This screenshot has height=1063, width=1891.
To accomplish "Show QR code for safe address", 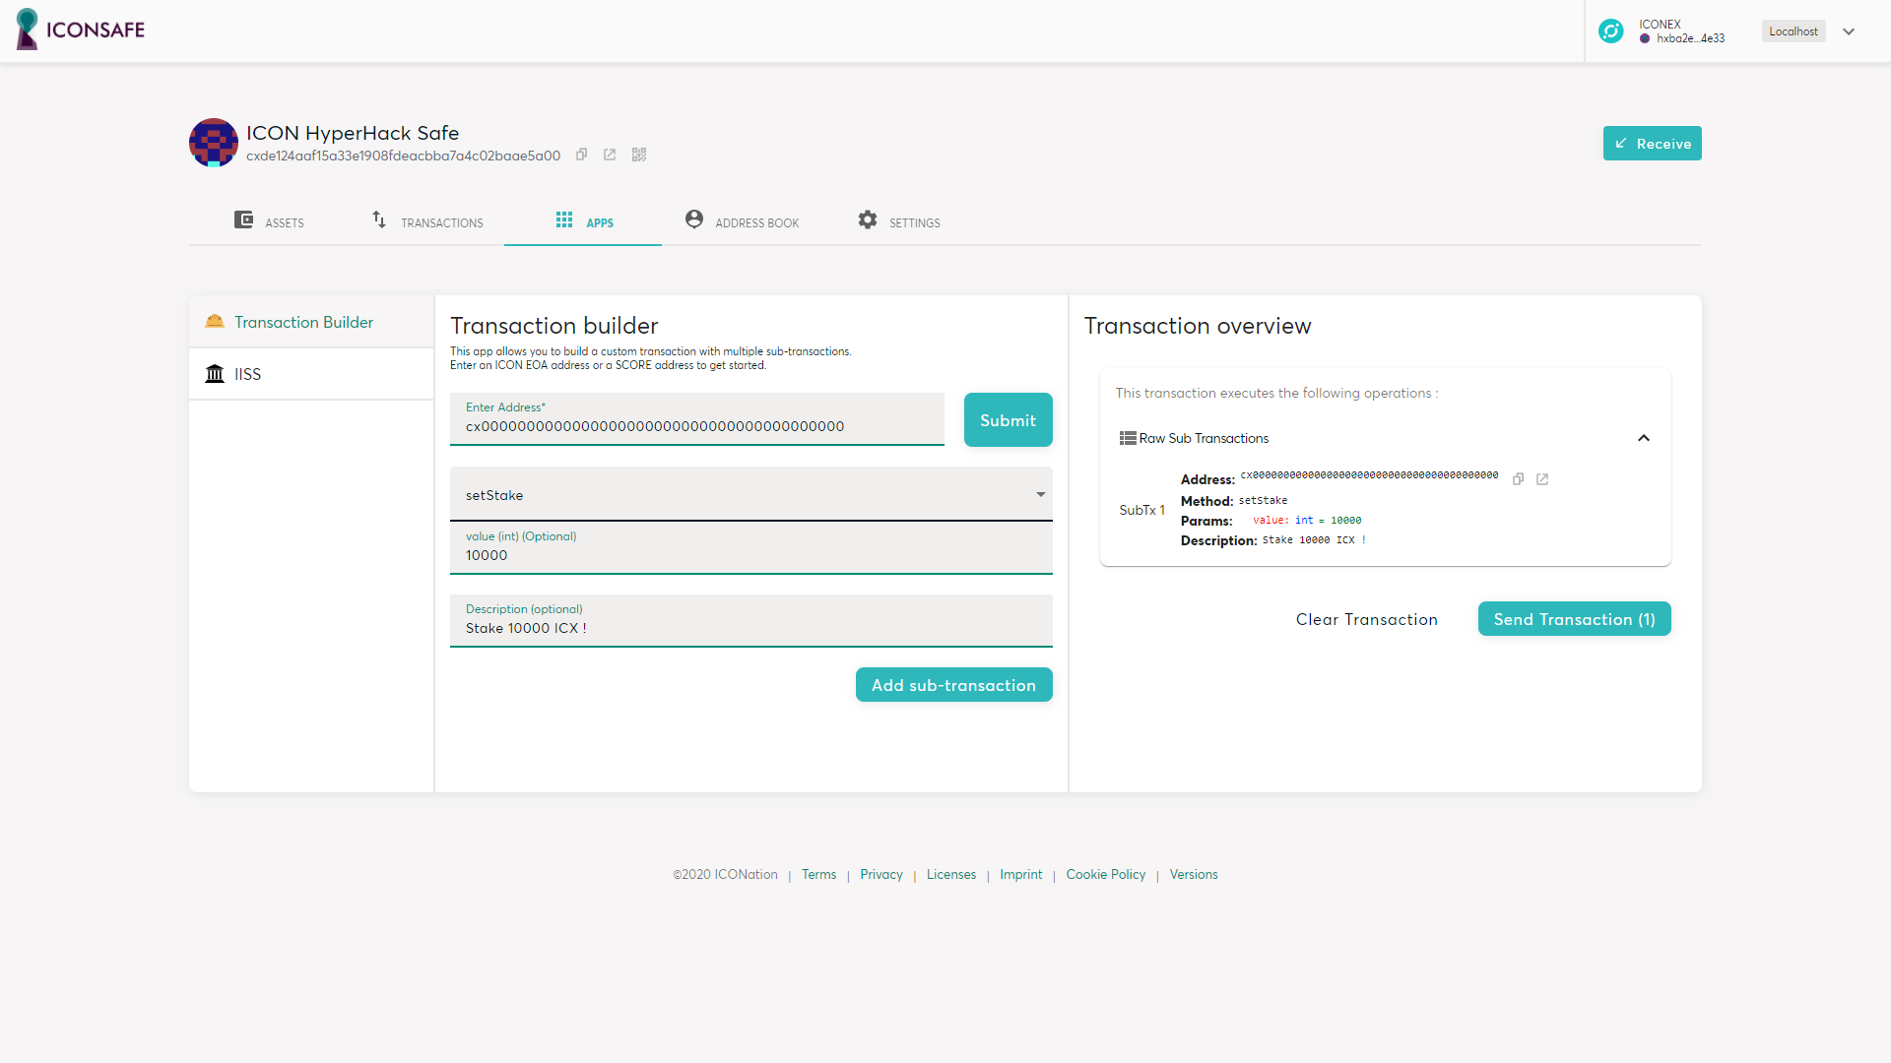I will pyautogui.click(x=639, y=155).
